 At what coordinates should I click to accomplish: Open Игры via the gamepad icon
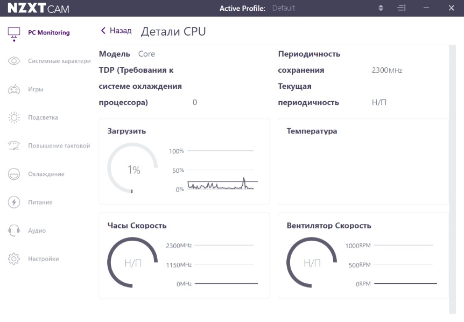(14, 89)
